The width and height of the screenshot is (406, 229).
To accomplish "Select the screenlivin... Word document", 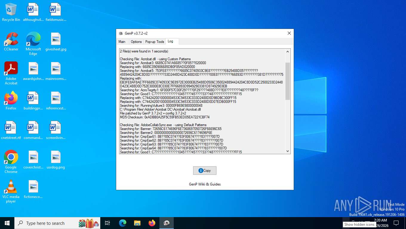I will coord(56,130).
